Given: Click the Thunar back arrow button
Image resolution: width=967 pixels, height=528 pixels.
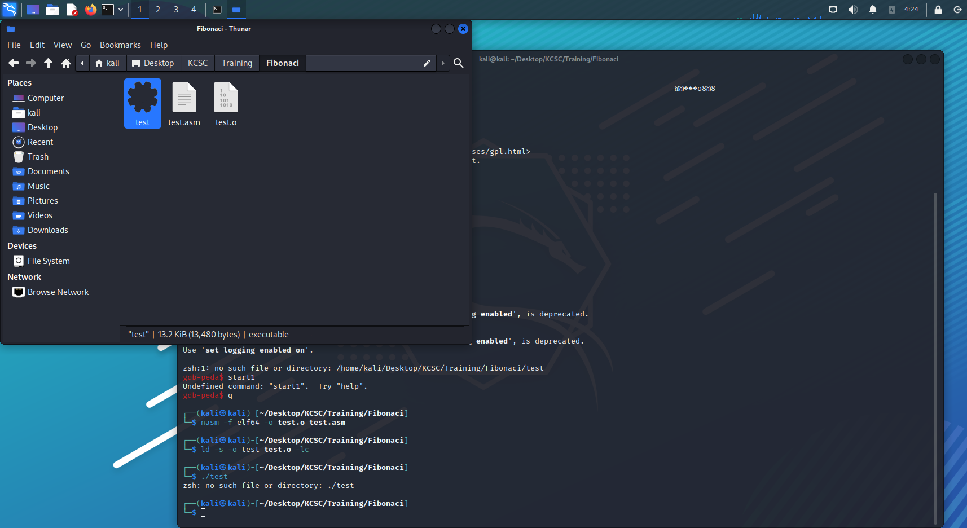Looking at the screenshot, I should click(14, 63).
